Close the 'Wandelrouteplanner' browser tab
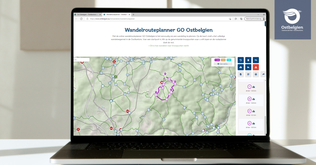This screenshot has width=316, height=165. 129,14
